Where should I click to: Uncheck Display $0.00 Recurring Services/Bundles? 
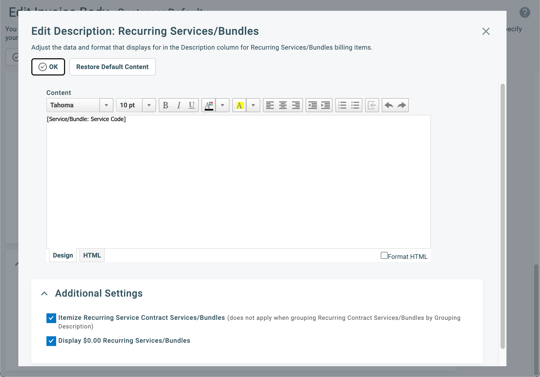tap(51, 341)
